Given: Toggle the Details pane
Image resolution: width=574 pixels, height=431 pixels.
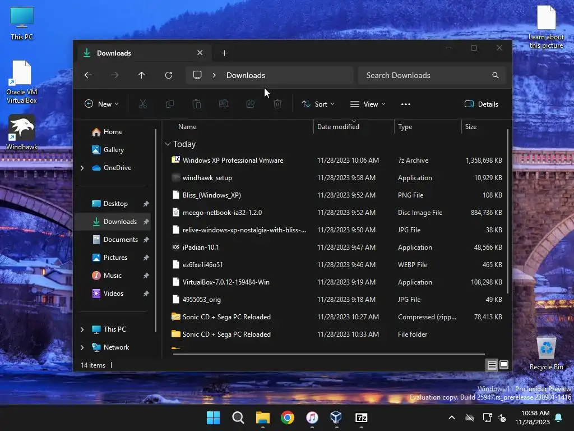Looking at the screenshot, I should pos(481,104).
